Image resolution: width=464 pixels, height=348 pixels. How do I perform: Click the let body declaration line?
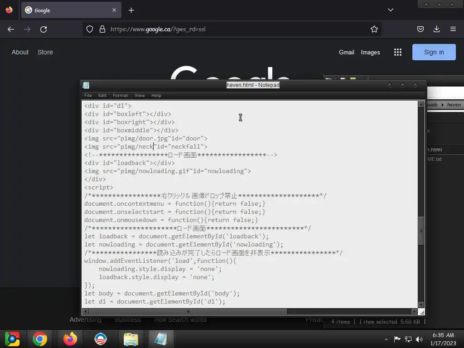pyautogui.click(x=162, y=293)
